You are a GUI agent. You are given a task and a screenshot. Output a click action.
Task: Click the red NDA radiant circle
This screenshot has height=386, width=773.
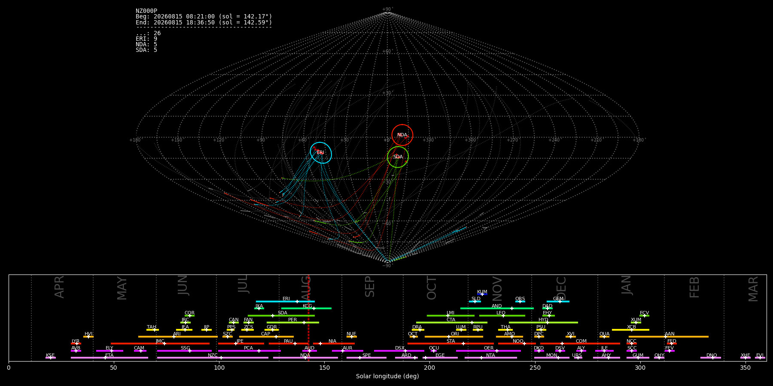tap(402, 135)
